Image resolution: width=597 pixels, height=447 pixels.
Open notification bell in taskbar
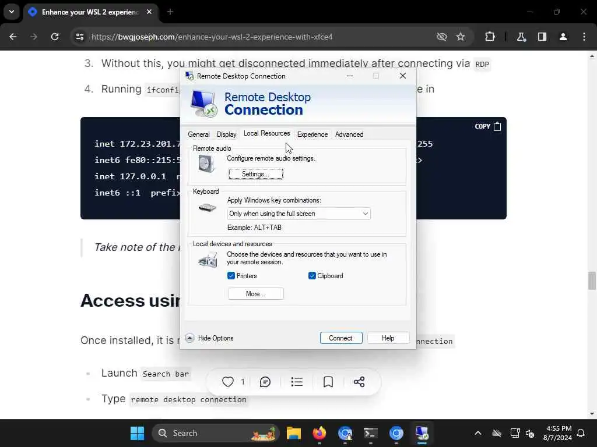tap(581, 433)
